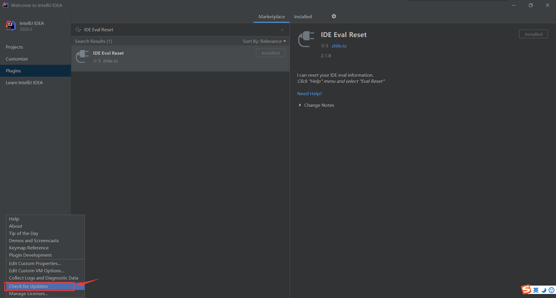Image resolution: width=556 pixels, height=298 pixels.
Task: Select Plugins in the sidebar
Action: pyautogui.click(x=35, y=71)
